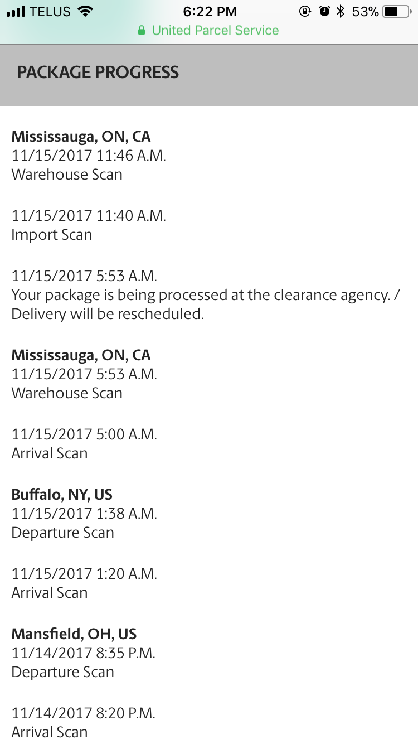This screenshot has height=744, width=418.
Task: Tap the battery icon
Action: (397, 11)
